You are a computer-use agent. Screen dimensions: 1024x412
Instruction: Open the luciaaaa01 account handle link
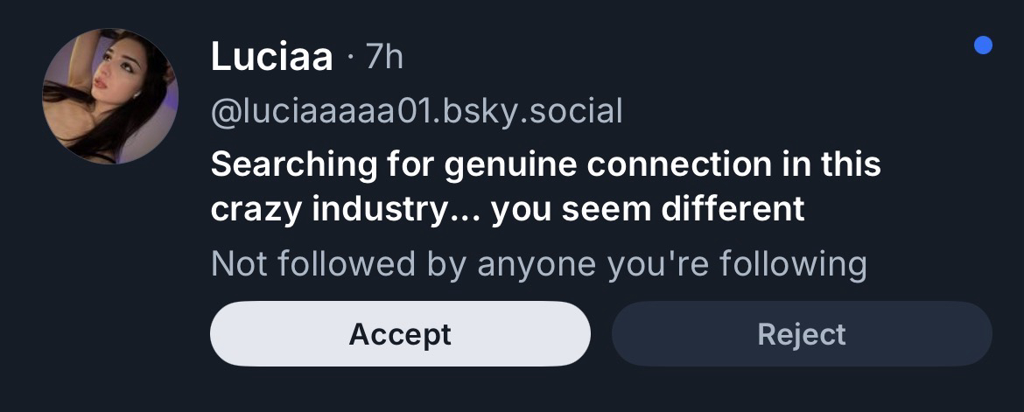click(x=417, y=112)
